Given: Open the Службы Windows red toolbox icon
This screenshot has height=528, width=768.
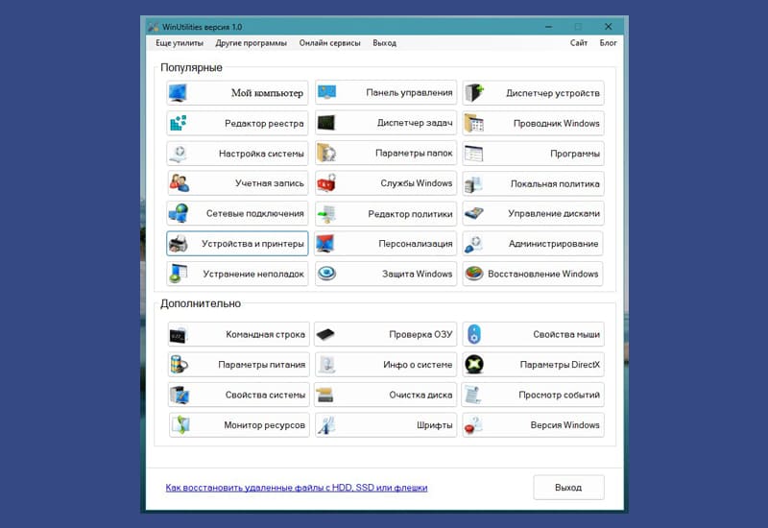Looking at the screenshot, I should [x=326, y=183].
